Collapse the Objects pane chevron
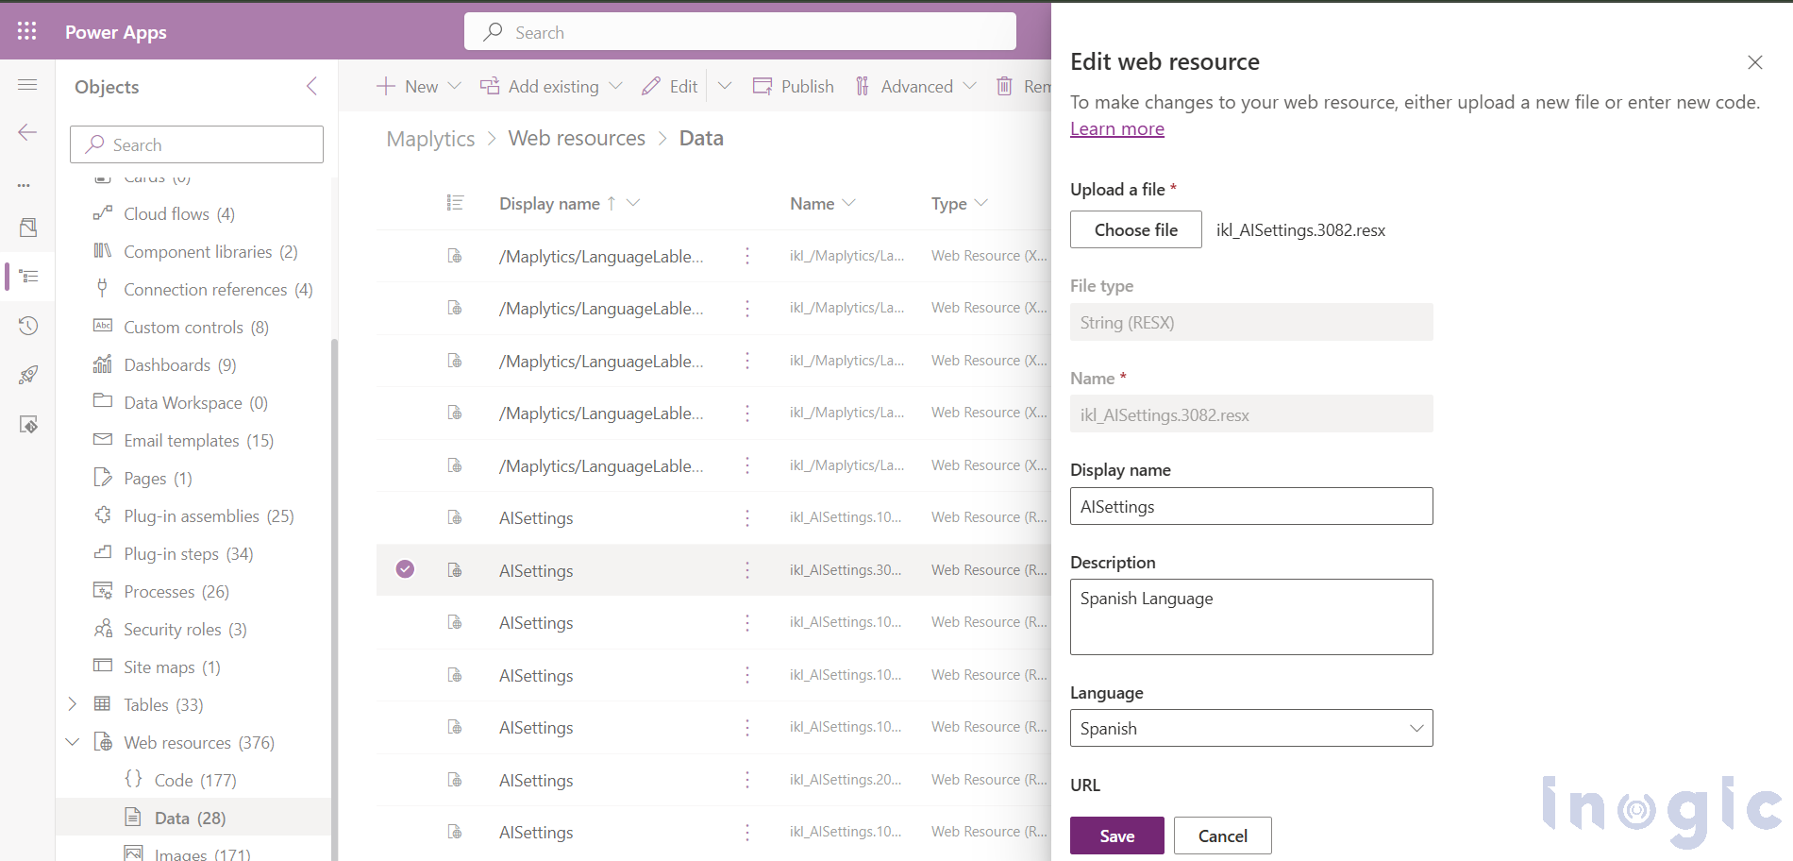 coord(311,86)
